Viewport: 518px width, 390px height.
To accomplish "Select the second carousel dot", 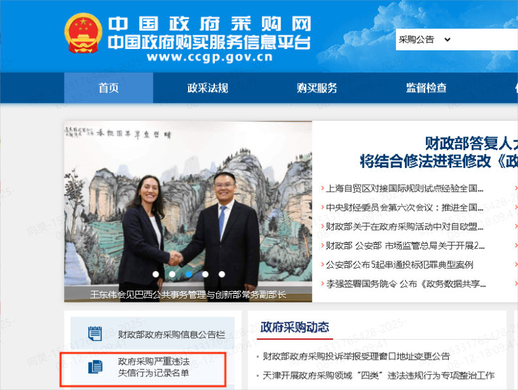I will 172,274.
